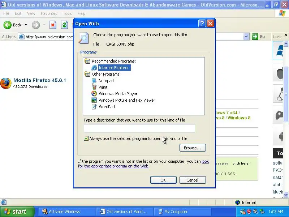This screenshot has width=289, height=217.
Task: Click the Internet Explorer program icon
Action: tap(94, 68)
